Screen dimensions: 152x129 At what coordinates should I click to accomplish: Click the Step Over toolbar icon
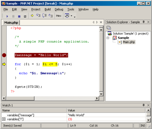(44, 16)
